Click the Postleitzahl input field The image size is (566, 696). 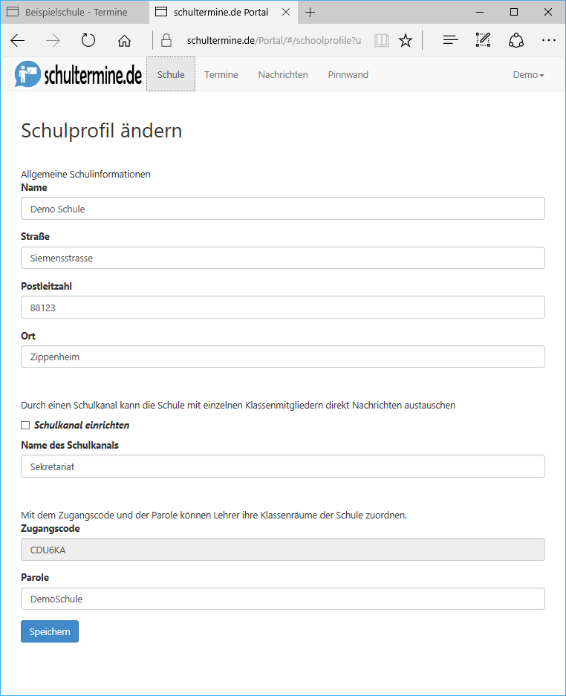coord(283,308)
